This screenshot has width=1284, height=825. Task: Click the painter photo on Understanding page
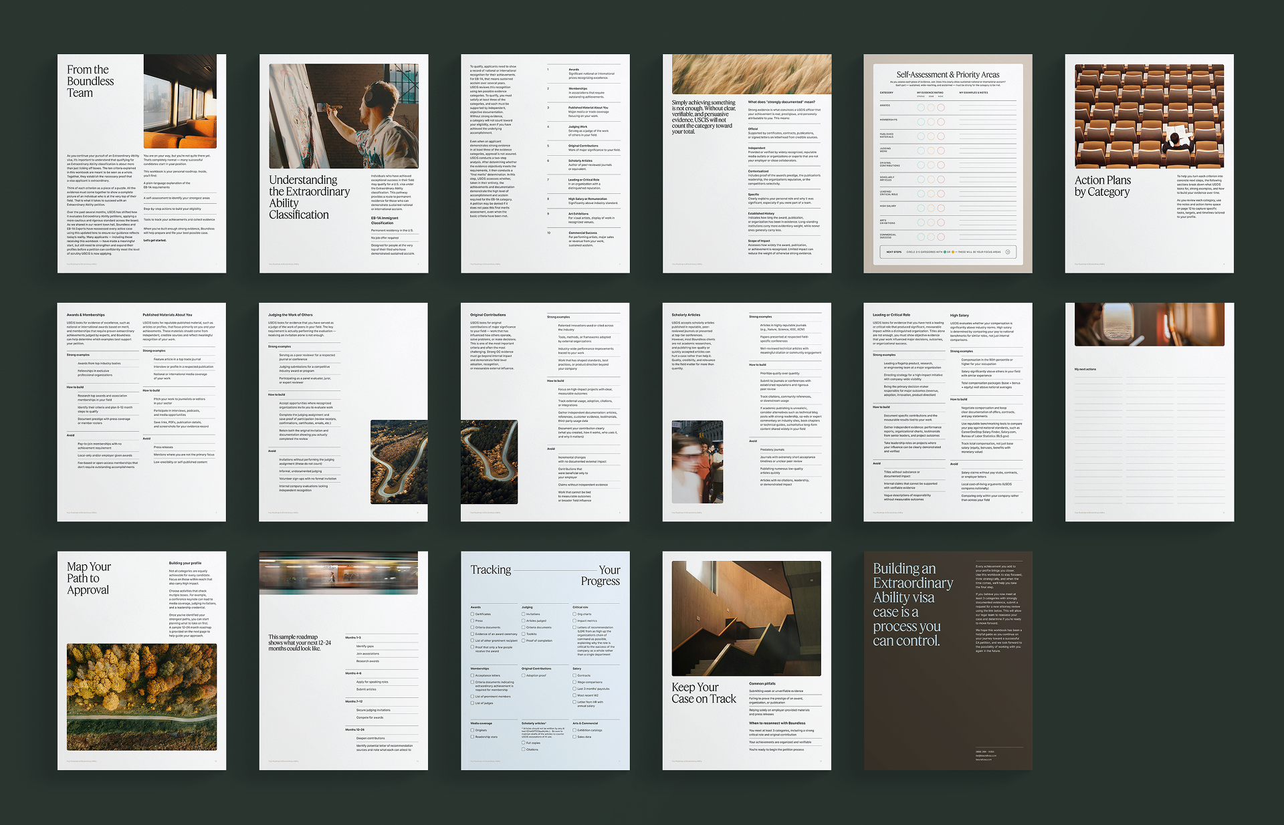tap(343, 116)
